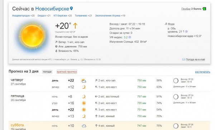Click the Пробки traffic link
This screenshot has height=130, width=215.
(186, 9)
